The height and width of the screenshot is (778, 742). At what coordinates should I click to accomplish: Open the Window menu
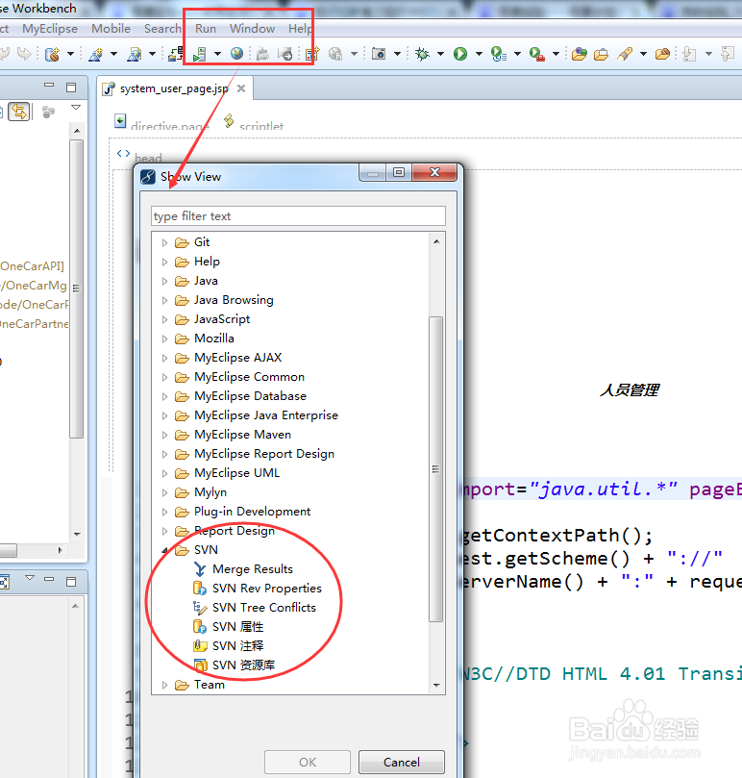252,29
